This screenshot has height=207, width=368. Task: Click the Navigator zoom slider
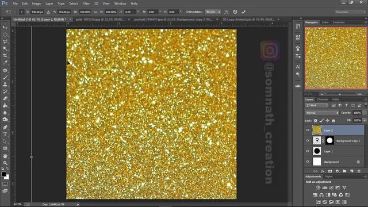click(x=340, y=94)
